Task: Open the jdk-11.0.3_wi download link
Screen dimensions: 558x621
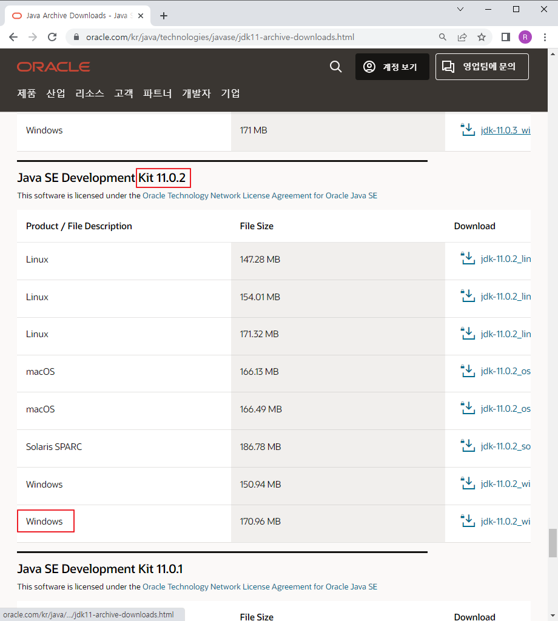Action: (505, 130)
